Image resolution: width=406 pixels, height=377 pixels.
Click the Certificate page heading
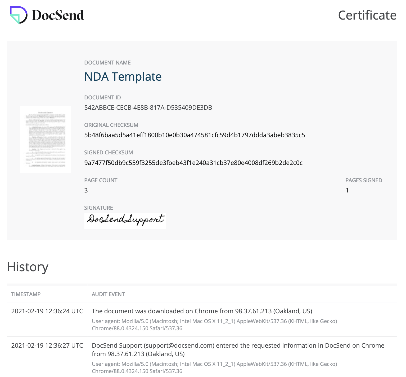pos(367,15)
